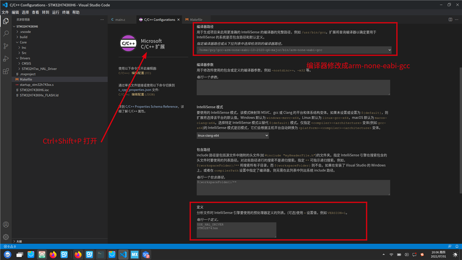Open STM32CubeMX from the taskbar
The width and height of the screenshot is (462, 260).
[135, 254]
